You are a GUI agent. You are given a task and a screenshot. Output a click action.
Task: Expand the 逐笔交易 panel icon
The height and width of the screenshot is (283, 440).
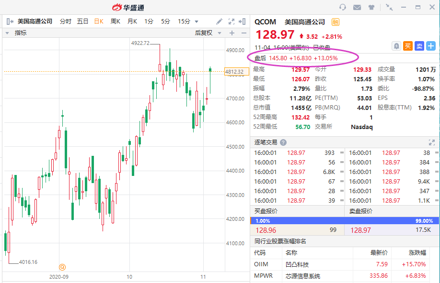431,142
